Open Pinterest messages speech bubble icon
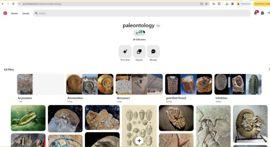Image resolution: width=270 pixels, height=147 pixels. click(x=262, y=13)
